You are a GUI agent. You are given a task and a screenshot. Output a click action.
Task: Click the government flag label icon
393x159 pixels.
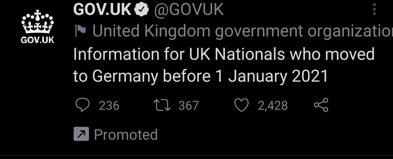[x=81, y=31]
